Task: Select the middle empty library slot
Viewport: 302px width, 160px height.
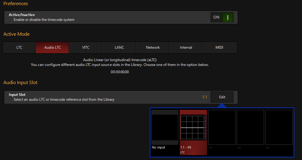Action: click(x=250, y=127)
